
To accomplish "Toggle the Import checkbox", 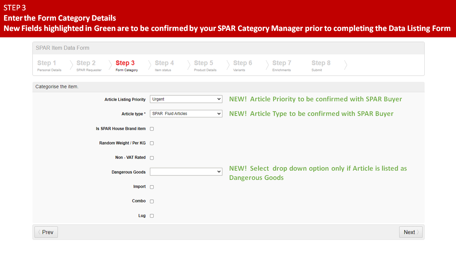I will 152,187.
